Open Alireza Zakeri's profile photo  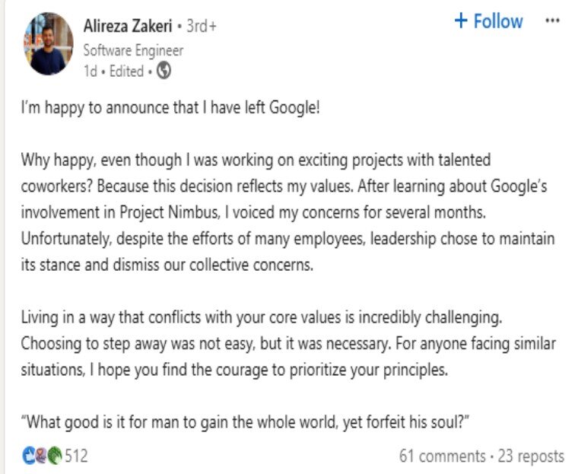(x=47, y=44)
